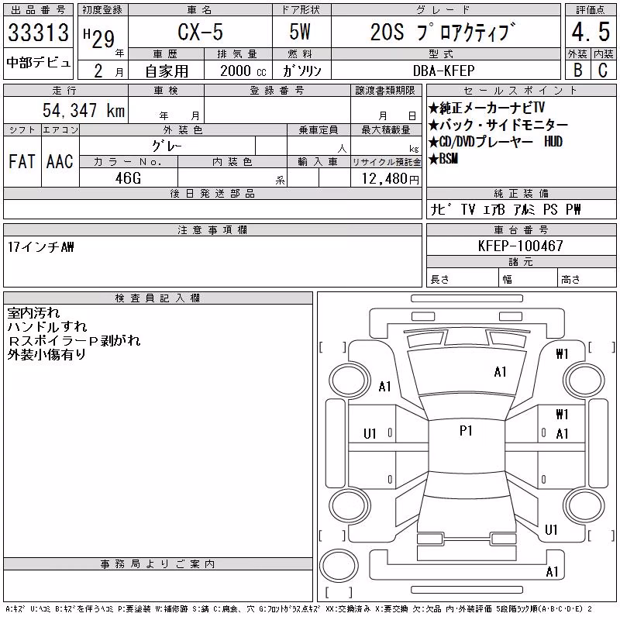Select the recycle deposit 12,480円 value
This screenshot has height=620, width=620.
tap(391, 179)
